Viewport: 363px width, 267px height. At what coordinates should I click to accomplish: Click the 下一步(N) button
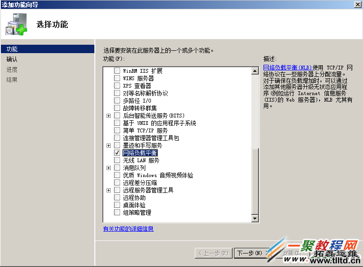[252, 253]
